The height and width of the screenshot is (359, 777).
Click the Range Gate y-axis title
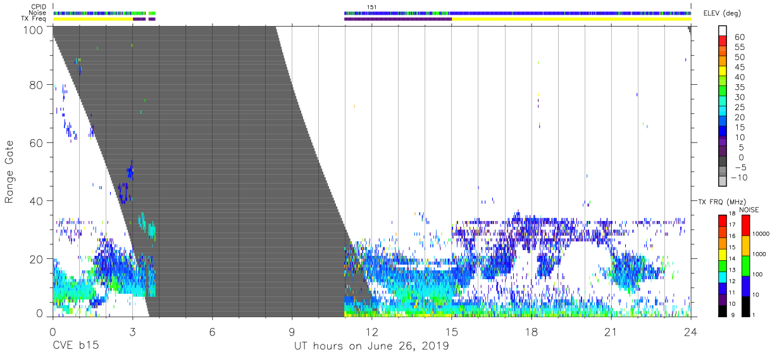tap(9, 172)
